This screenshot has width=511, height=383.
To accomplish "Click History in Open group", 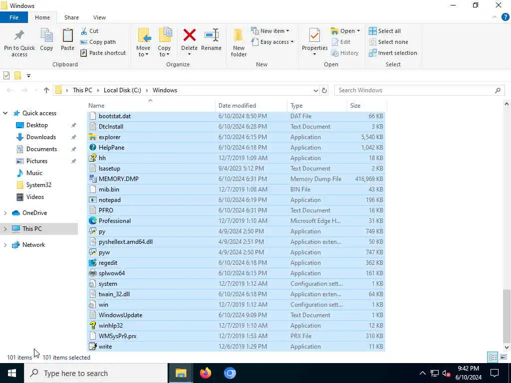I will (x=345, y=53).
